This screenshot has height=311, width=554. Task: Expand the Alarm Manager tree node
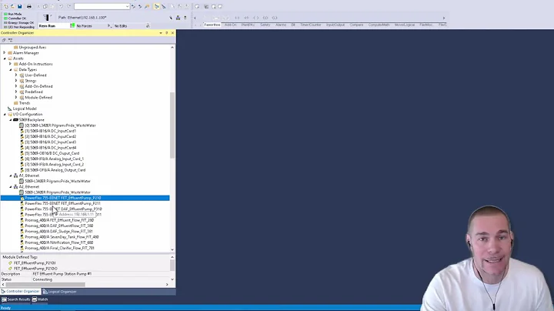(x=5, y=53)
